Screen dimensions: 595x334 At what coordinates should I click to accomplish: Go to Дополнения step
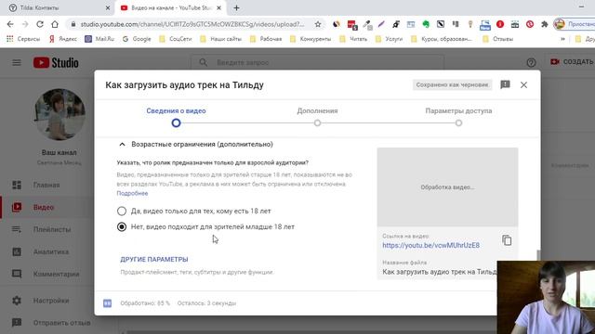(317, 111)
